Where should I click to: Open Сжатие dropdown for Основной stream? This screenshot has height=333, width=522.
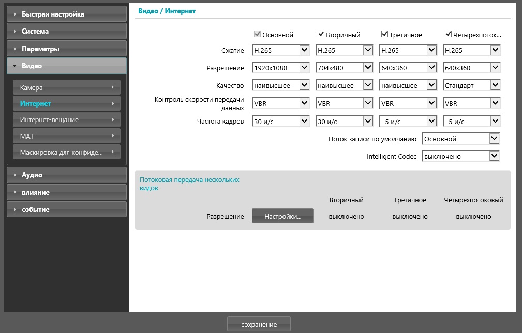pyautogui.click(x=281, y=50)
